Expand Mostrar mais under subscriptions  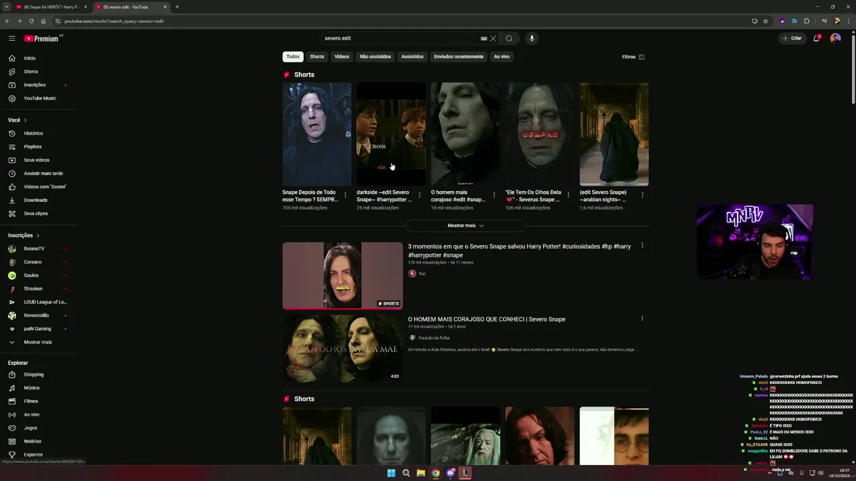click(x=39, y=342)
